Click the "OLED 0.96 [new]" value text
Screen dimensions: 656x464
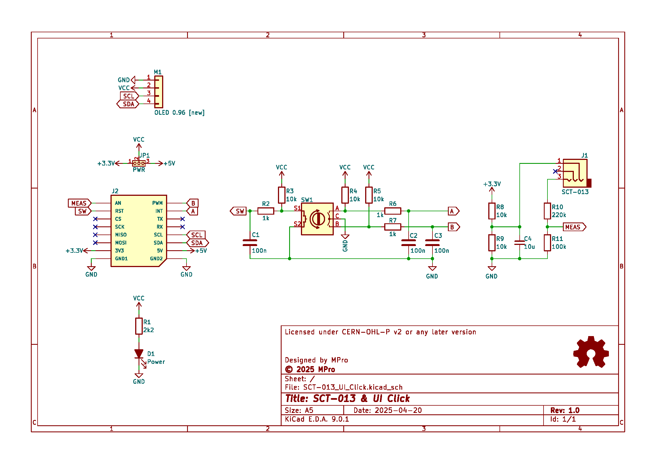pyautogui.click(x=179, y=112)
